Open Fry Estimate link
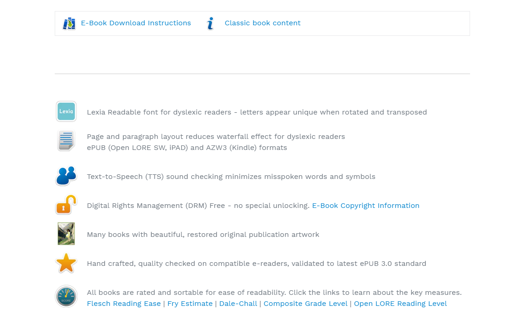The image size is (505, 322). [190, 304]
